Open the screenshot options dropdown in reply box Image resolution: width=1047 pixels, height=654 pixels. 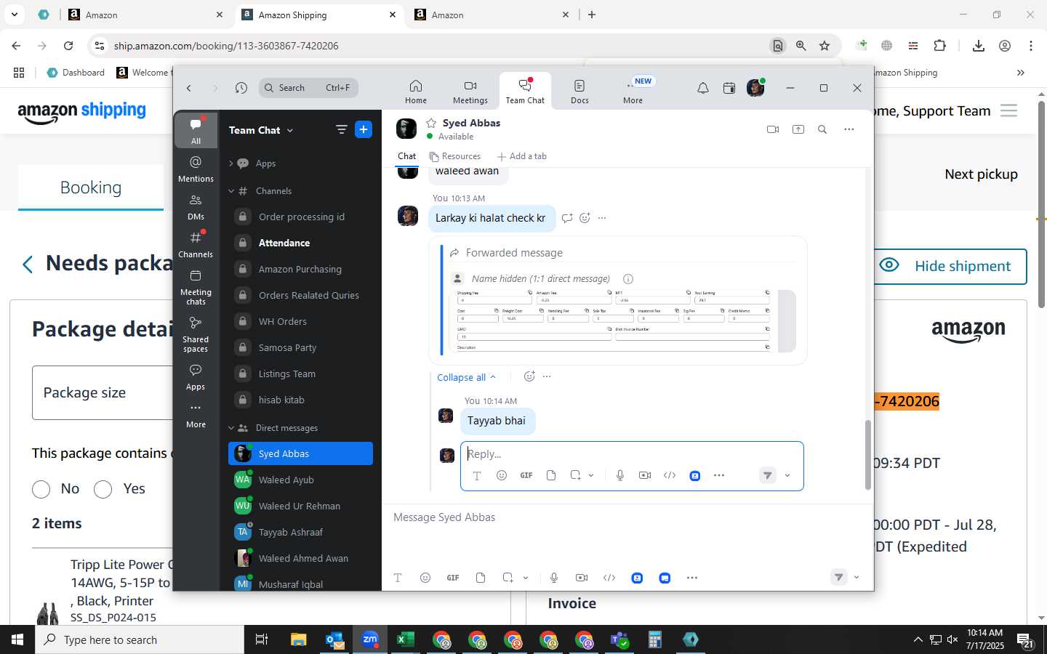[x=591, y=475]
